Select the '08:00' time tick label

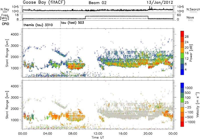point(73,134)
